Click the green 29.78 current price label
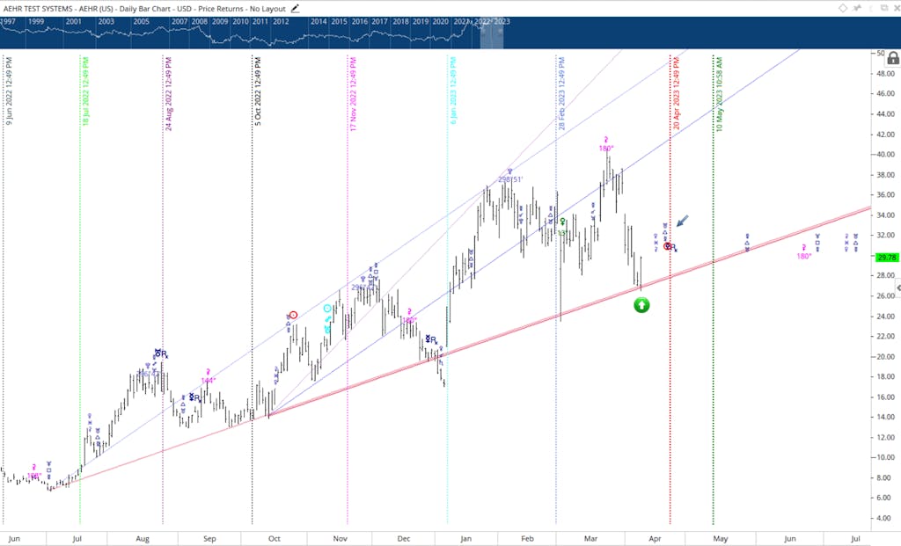901x546 pixels. (x=887, y=258)
